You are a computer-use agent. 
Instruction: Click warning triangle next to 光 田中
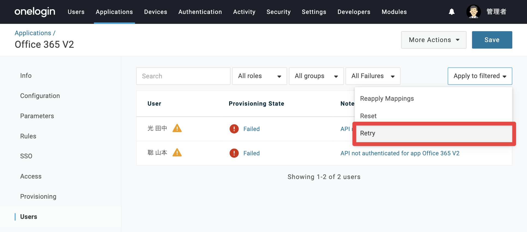177,128
